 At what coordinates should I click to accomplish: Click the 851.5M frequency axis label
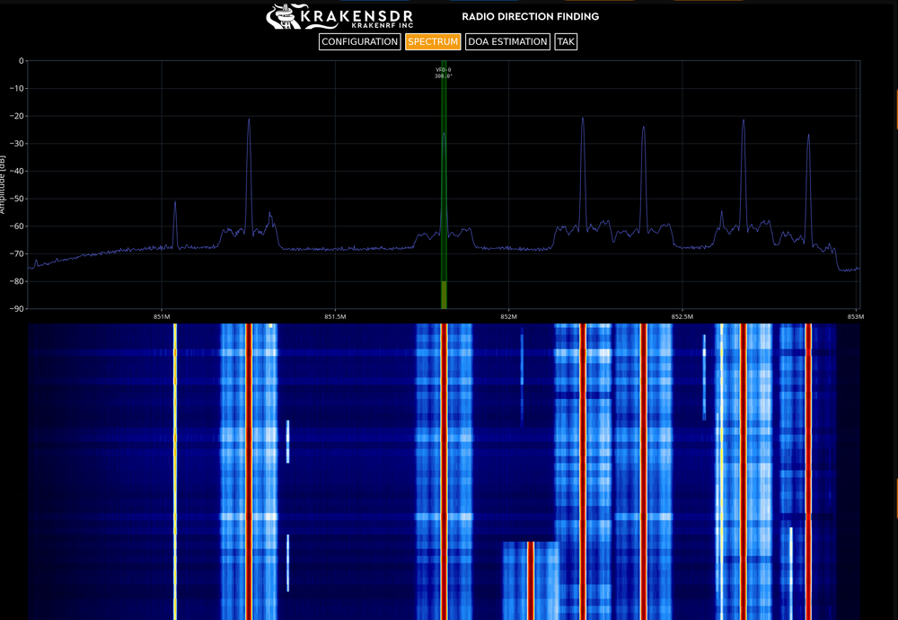(x=335, y=316)
